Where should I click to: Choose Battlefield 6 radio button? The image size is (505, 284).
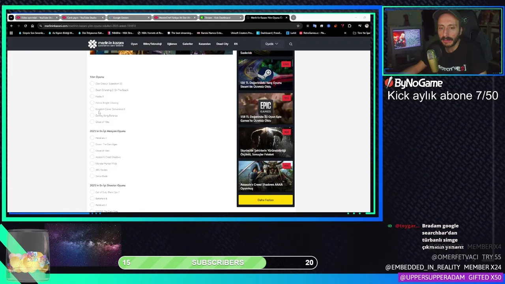tap(92, 198)
